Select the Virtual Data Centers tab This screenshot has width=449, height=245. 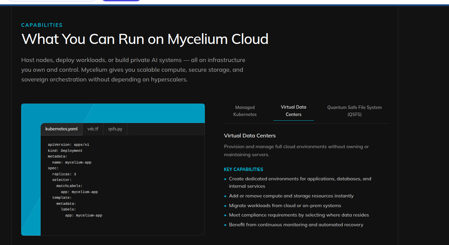coord(293,111)
